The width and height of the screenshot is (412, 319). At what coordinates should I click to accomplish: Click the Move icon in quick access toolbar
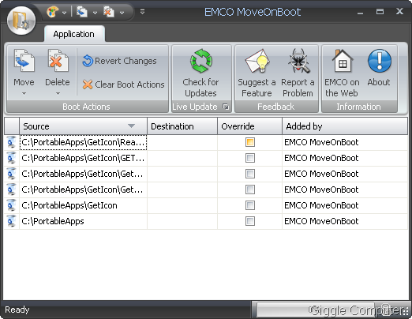tap(82, 12)
